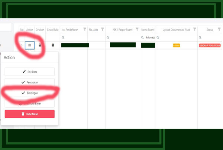
Task: Click the Cetak Buku book icon
Action: click(x=52, y=45)
